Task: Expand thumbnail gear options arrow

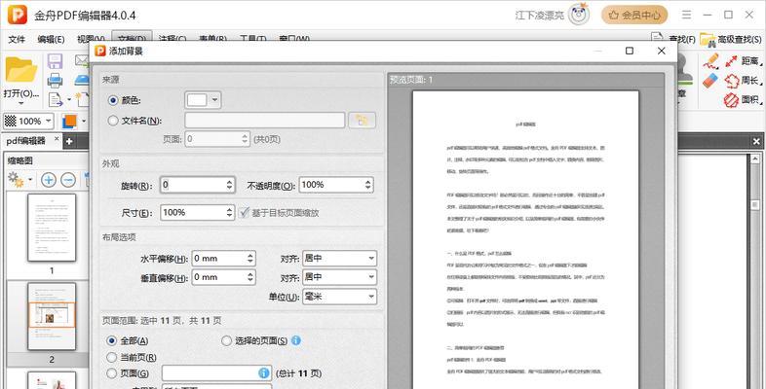Action: pyautogui.click(x=30, y=180)
